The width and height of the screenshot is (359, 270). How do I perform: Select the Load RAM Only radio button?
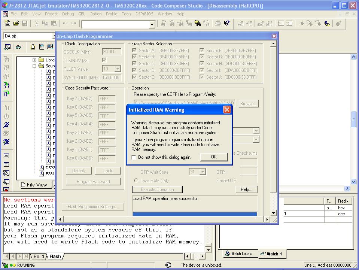point(136,180)
